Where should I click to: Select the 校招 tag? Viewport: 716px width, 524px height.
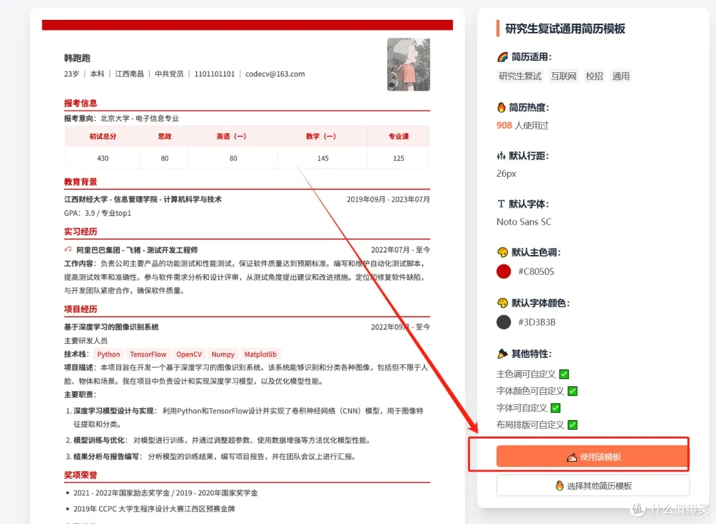(594, 76)
